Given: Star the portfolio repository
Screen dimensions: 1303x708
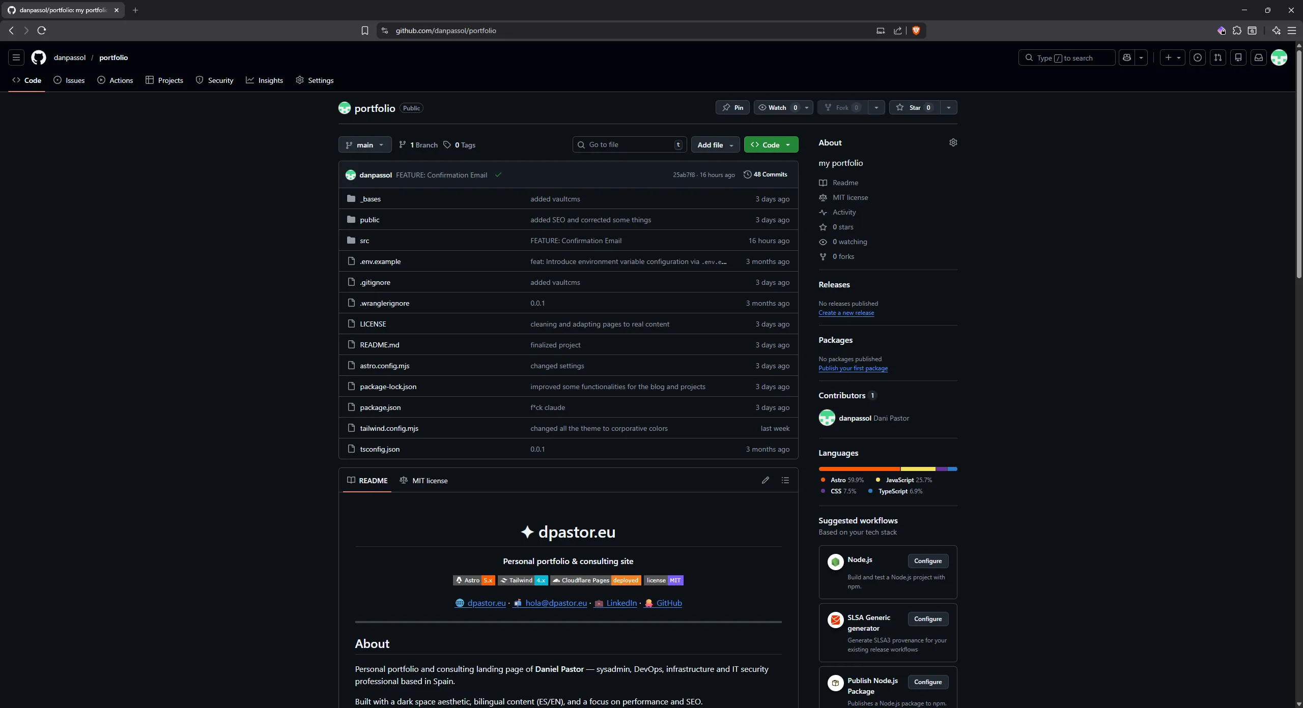Looking at the screenshot, I should 914,107.
